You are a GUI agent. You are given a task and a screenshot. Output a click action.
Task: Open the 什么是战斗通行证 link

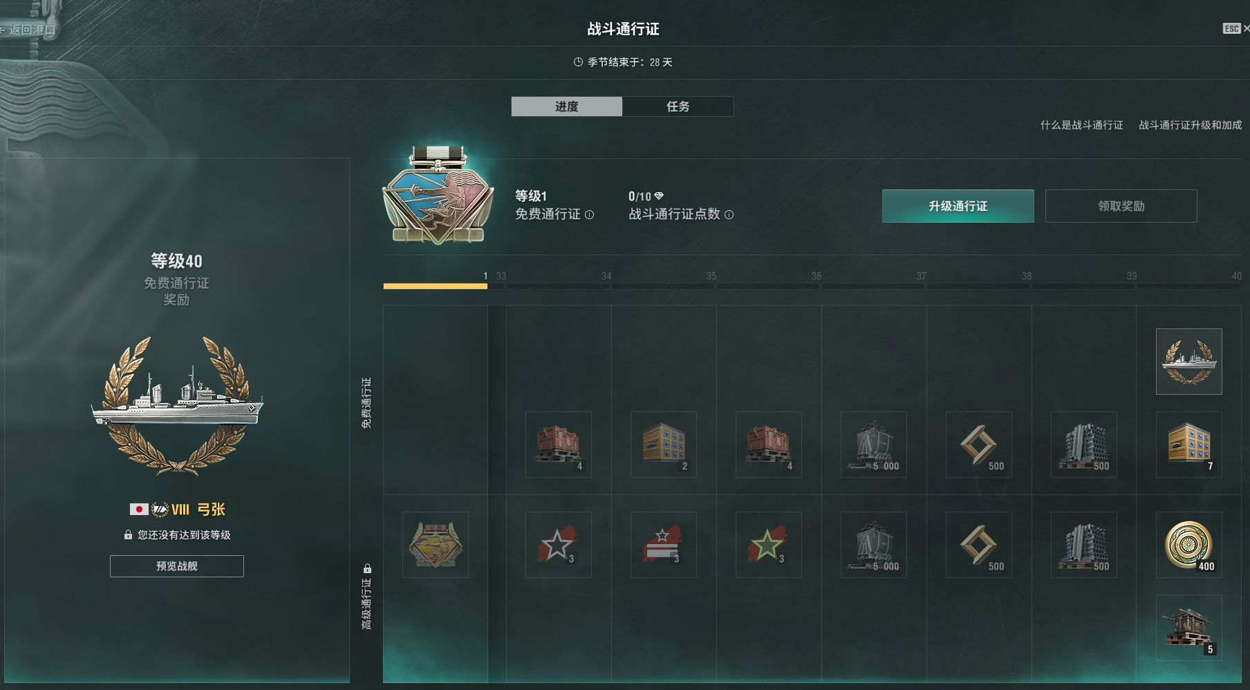tap(1081, 125)
